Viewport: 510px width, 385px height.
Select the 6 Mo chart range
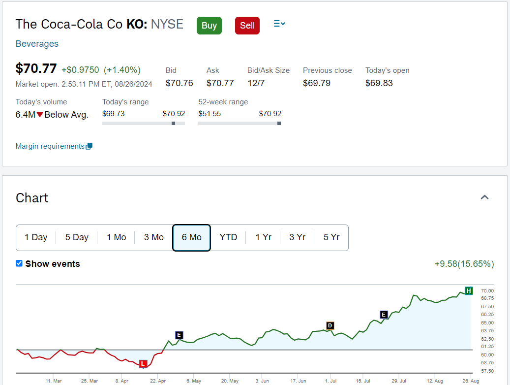(192, 237)
